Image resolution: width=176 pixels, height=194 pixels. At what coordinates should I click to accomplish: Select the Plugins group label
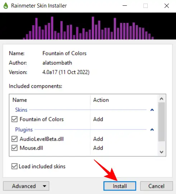24,130
